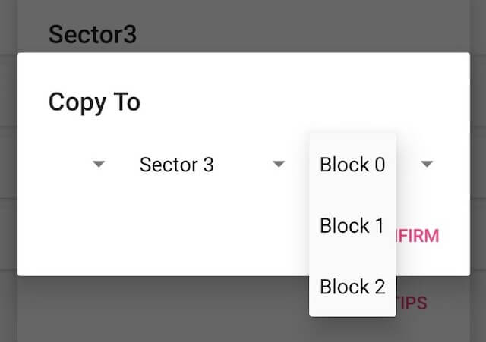Expand the Sector 3 dropdown arrow
Image resolution: width=486 pixels, height=342 pixels.
click(x=279, y=164)
